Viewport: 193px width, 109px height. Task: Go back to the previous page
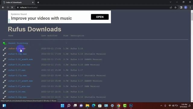[3, 7]
